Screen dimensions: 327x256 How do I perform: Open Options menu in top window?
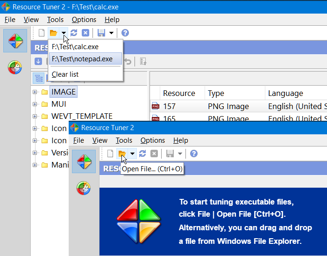pos(84,20)
